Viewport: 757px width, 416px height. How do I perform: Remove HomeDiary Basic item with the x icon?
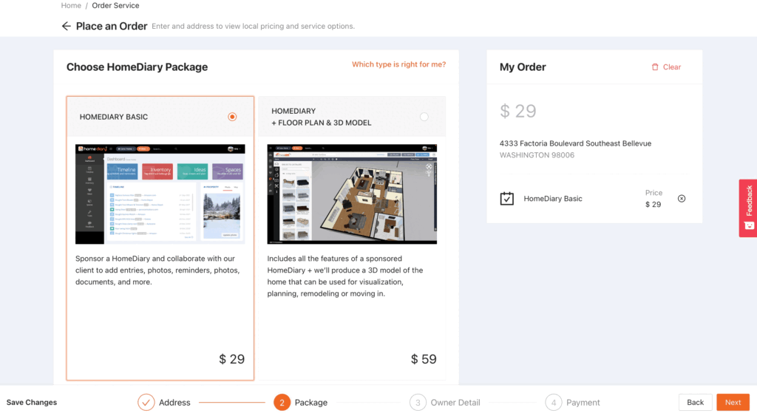tap(682, 198)
